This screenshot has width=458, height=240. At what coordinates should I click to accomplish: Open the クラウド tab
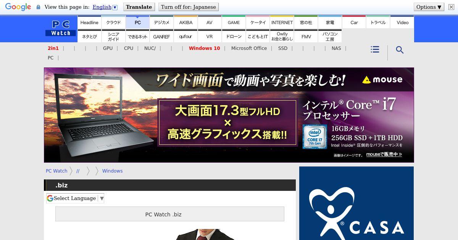point(113,22)
